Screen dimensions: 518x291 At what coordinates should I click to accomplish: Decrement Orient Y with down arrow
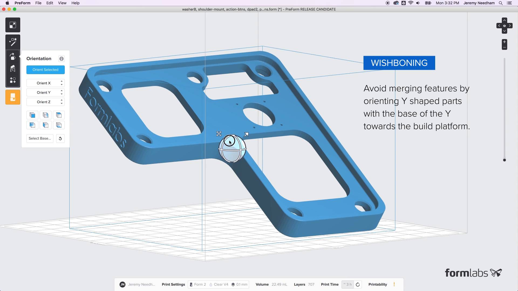pos(62,94)
